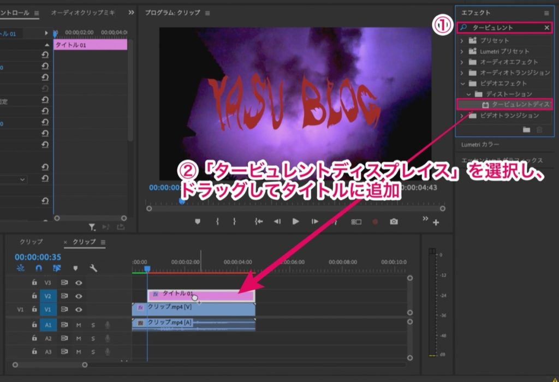559x382 pixels.
Task: Create a new custom bin in Effects panel
Action: tap(526, 130)
